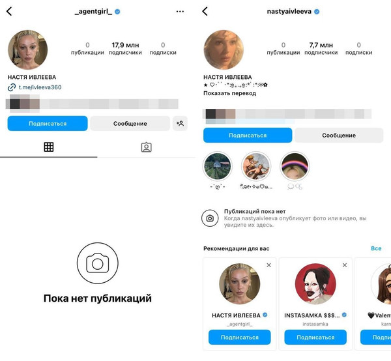Open the three-dot options menu

tap(180, 12)
